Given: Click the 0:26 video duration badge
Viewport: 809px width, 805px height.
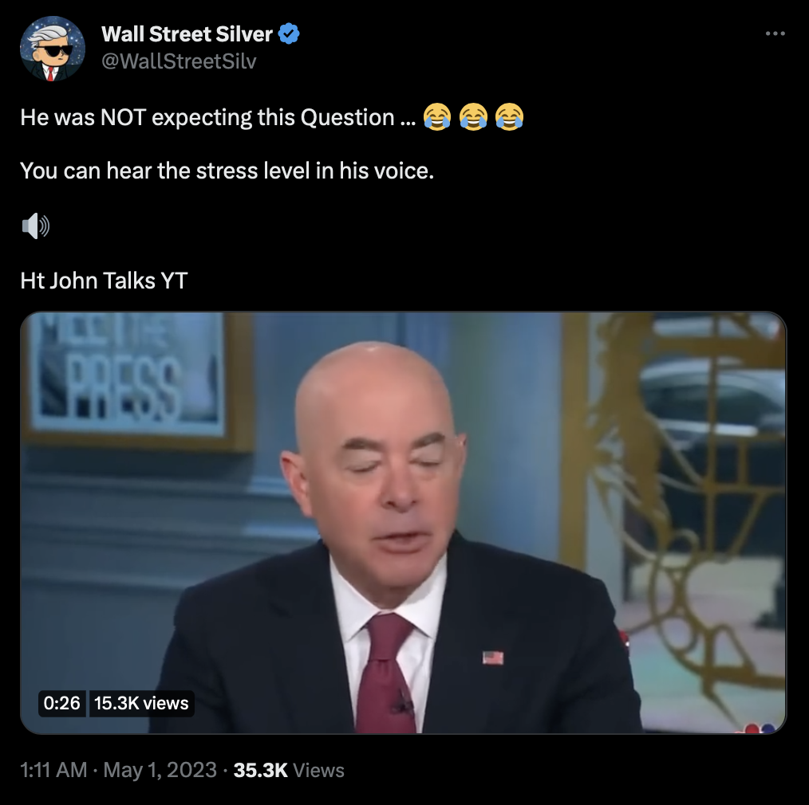Looking at the screenshot, I should click(x=62, y=704).
